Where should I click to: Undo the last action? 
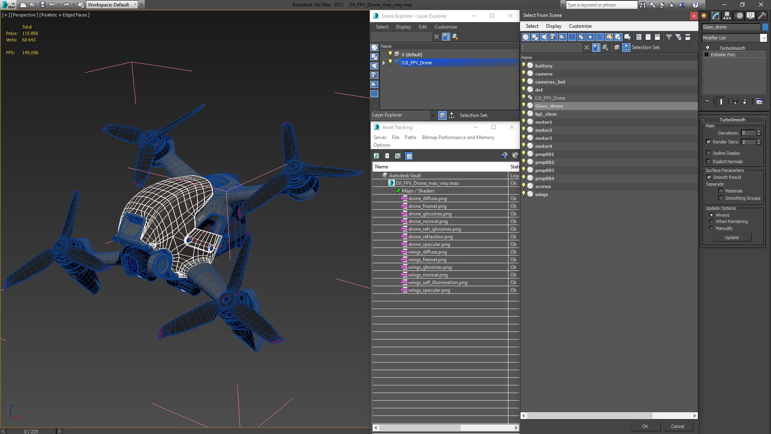pyautogui.click(x=52, y=5)
